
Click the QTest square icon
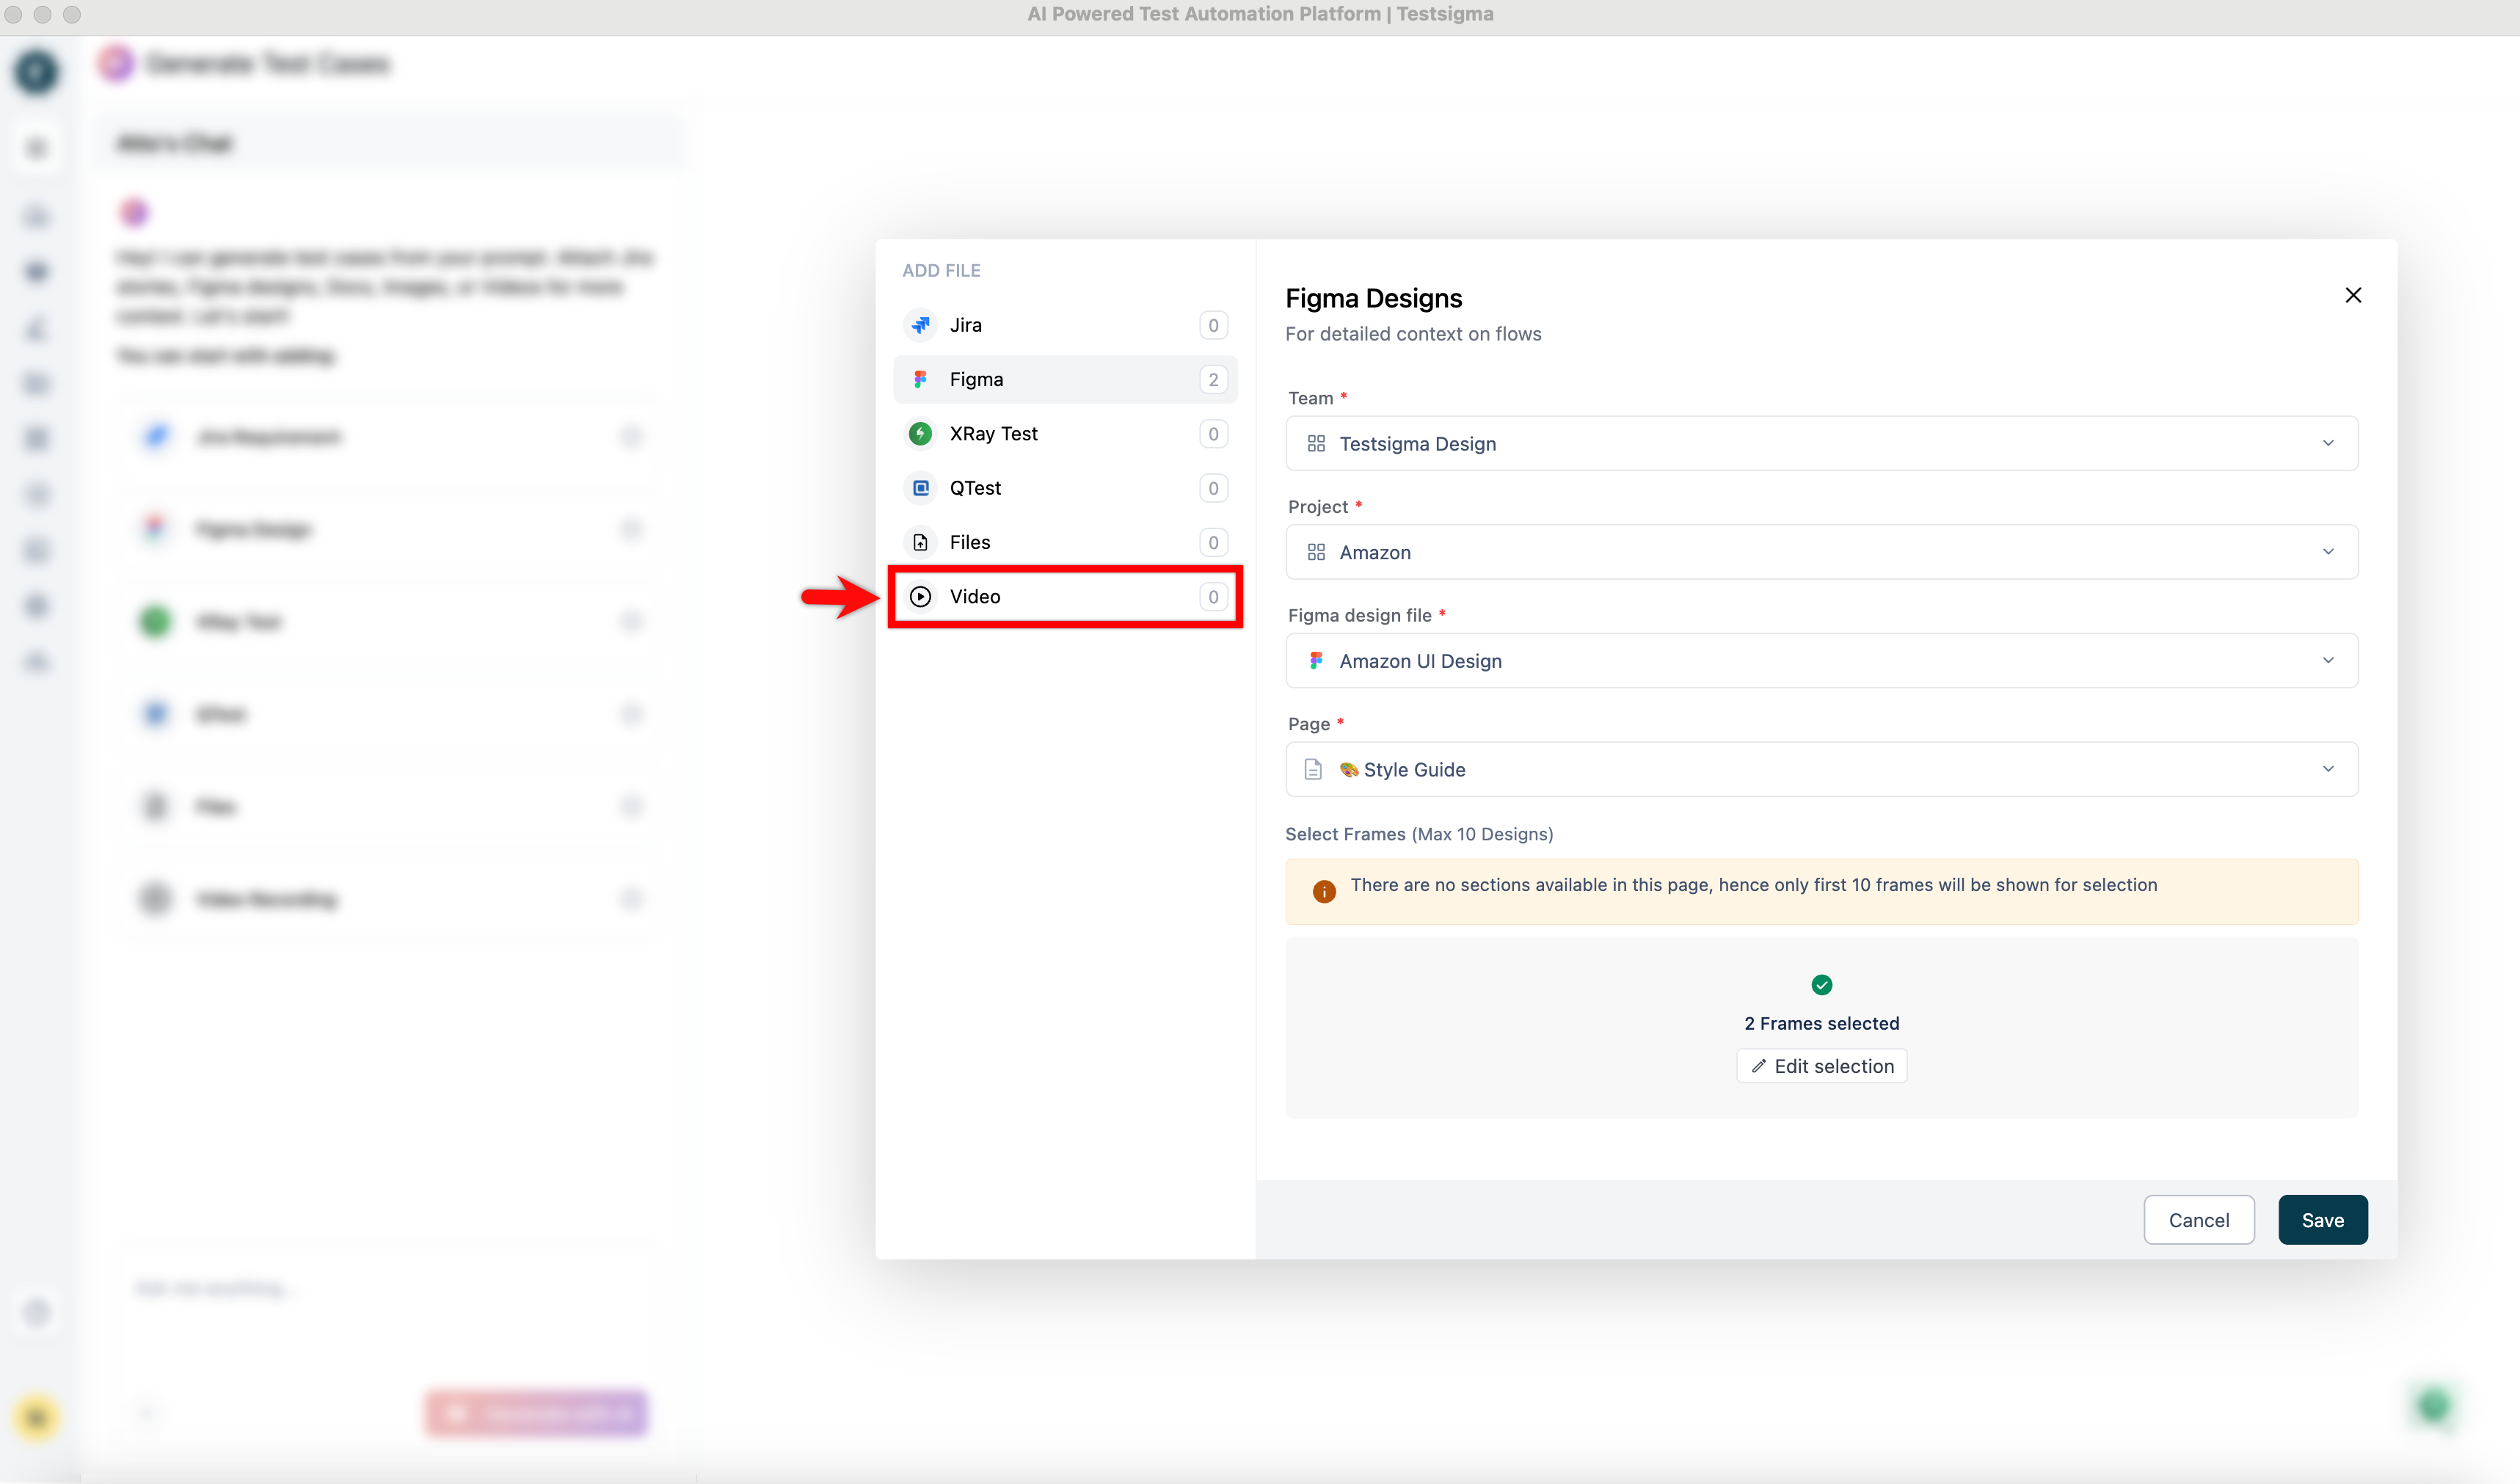coord(920,488)
